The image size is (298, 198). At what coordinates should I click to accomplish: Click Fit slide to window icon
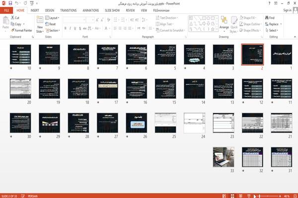[x=295, y=196]
